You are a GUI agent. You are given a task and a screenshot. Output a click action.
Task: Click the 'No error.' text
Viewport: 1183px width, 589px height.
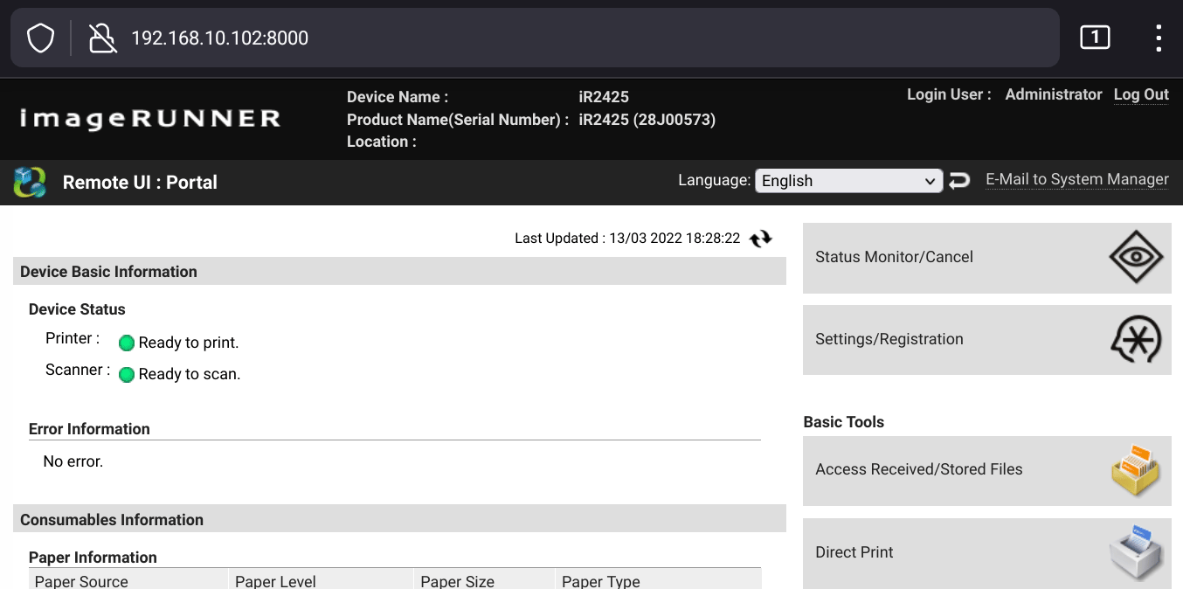click(73, 461)
